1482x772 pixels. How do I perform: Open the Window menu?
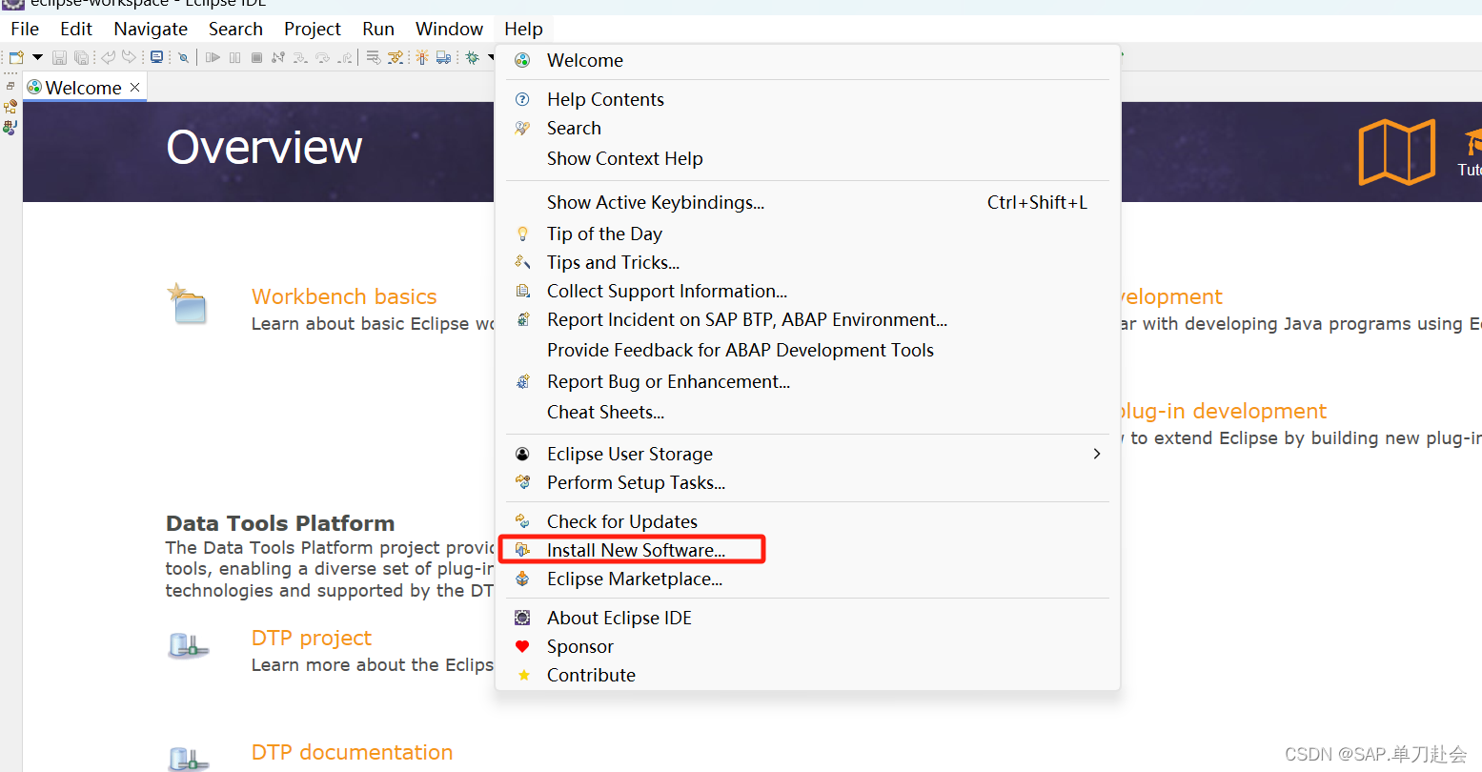click(449, 29)
